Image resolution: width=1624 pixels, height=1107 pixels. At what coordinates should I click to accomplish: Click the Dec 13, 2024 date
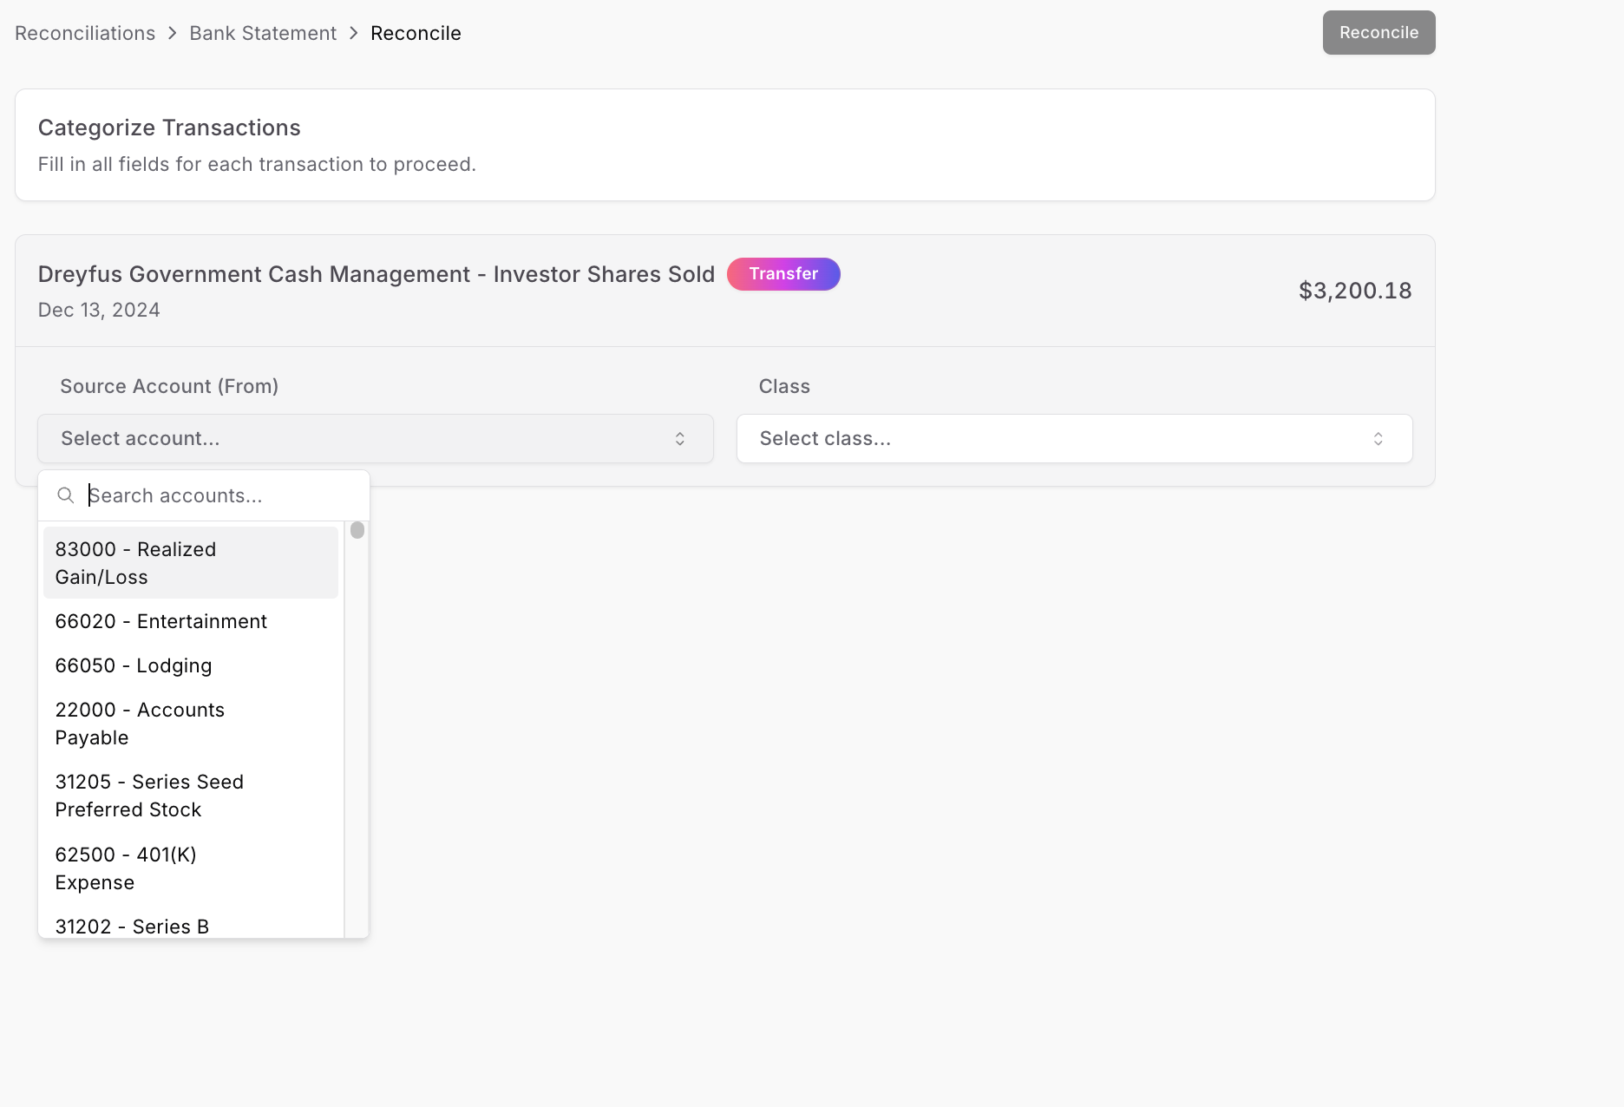(99, 310)
